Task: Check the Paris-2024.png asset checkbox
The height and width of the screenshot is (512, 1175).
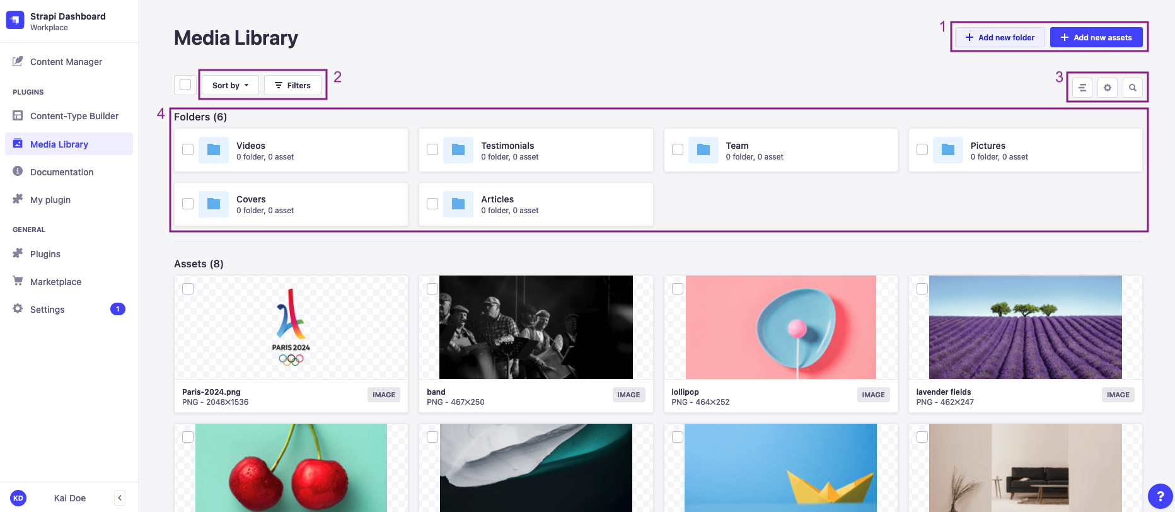Action: [x=188, y=289]
